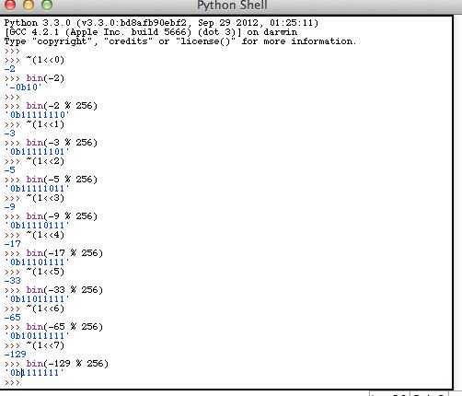Click the line number status field at bottom

point(389,394)
